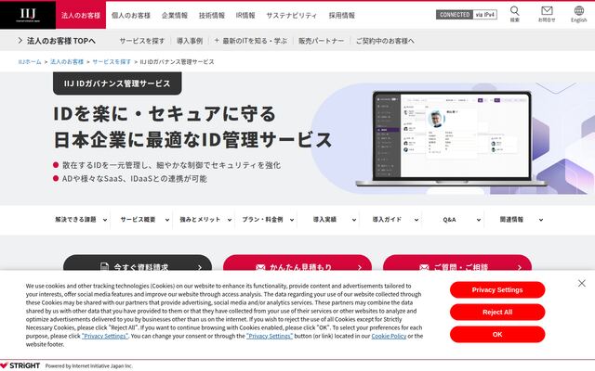Click 法人のお客様 breadcrumb link
This screenshot has height=371, width=595.
coord(67,62)
